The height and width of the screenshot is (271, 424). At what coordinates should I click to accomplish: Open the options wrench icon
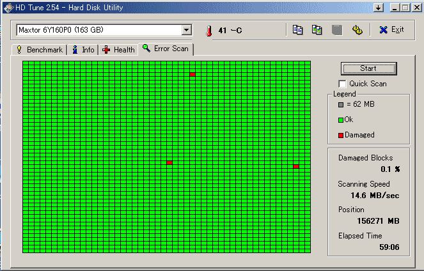tap(357, 30)
